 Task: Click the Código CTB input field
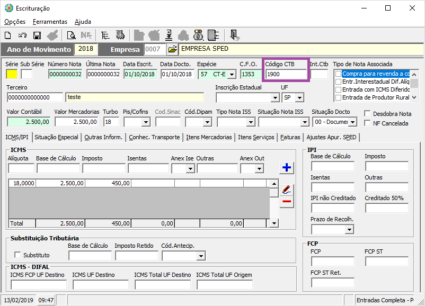286,74
